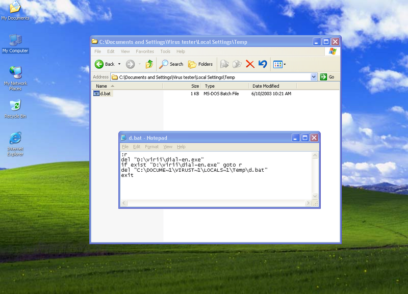Image resolution: width=408 pixels, height=294 pixels.
Task: Open Explorer Edit menu
Action: pos(111,51)
